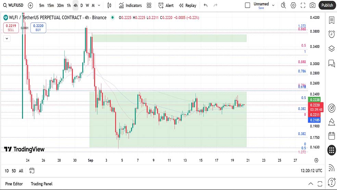Viewport: 337px width, 190px height.
Task: Select the 15m timeframe
Action: click(x=51, y=5)
